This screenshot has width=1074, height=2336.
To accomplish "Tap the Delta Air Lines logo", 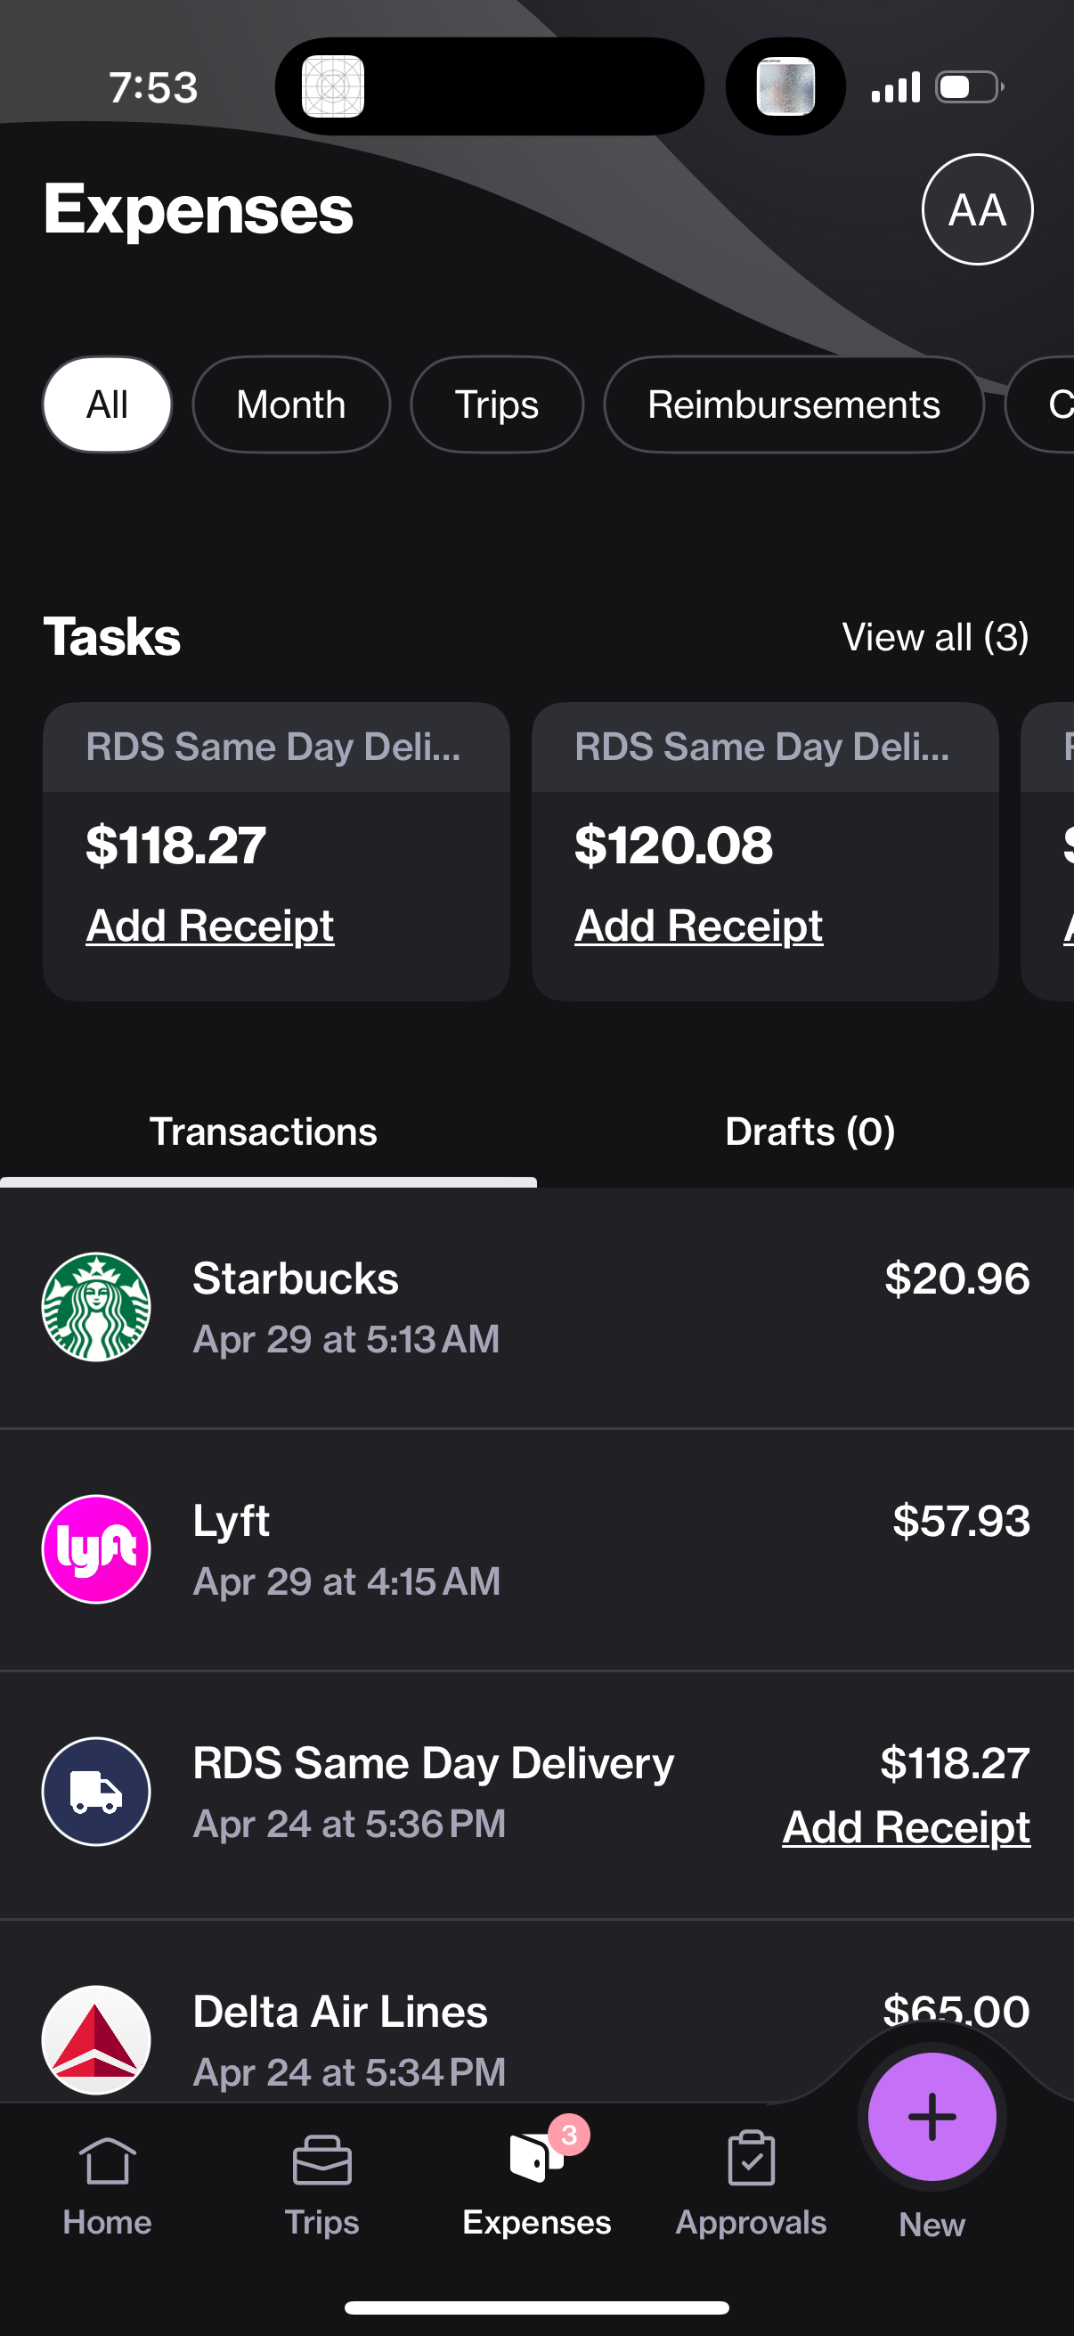I will [x=96, y=2038].
